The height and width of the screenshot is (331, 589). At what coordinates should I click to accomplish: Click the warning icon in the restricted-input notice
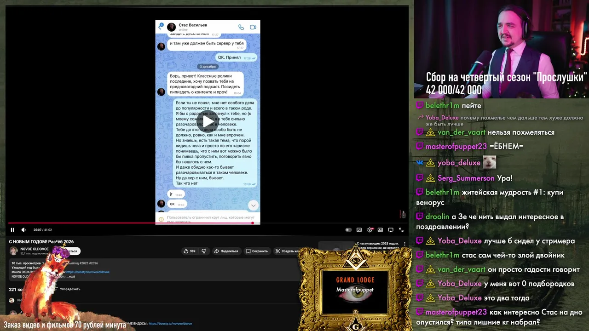tap(161, 219)
